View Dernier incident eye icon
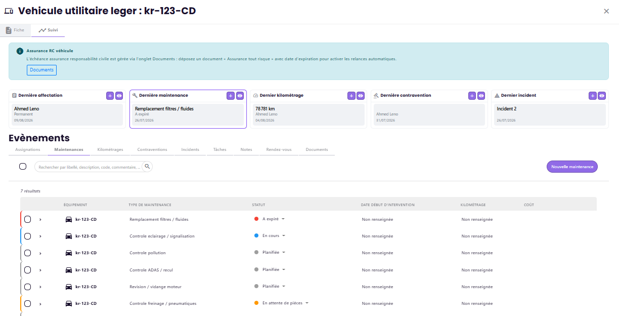619x316 pixels. point(602,96)
